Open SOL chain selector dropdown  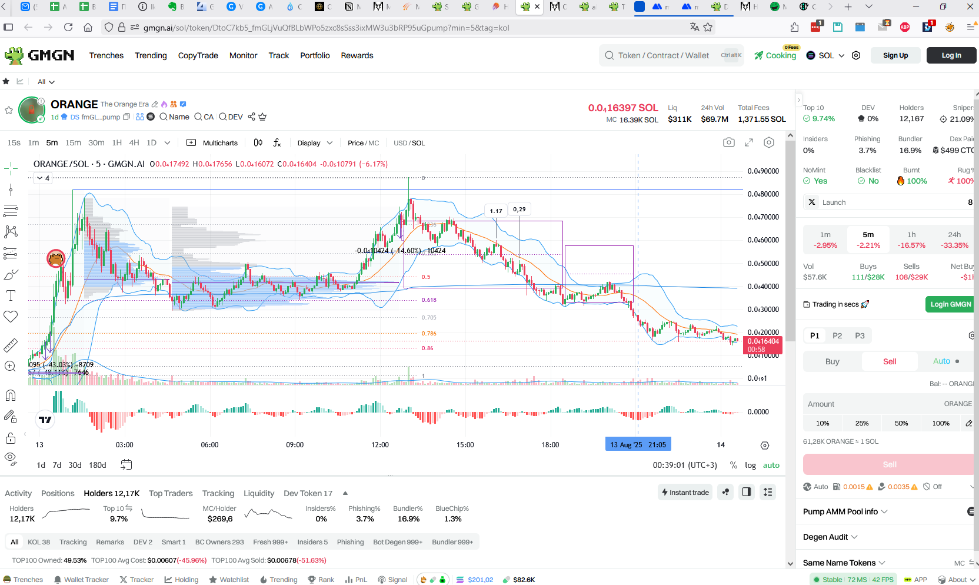(x=825, y=55)
